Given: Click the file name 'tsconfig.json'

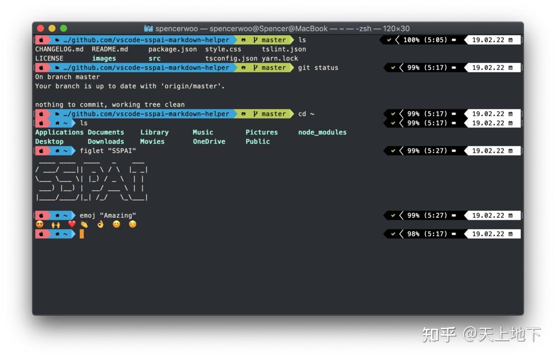Looking at the screenshot, I should [x=231, y=59].
